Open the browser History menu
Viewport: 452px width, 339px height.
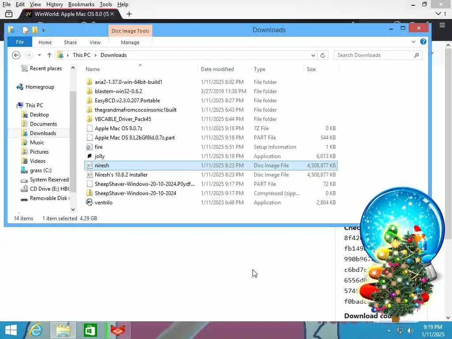(x=54, y=4)
